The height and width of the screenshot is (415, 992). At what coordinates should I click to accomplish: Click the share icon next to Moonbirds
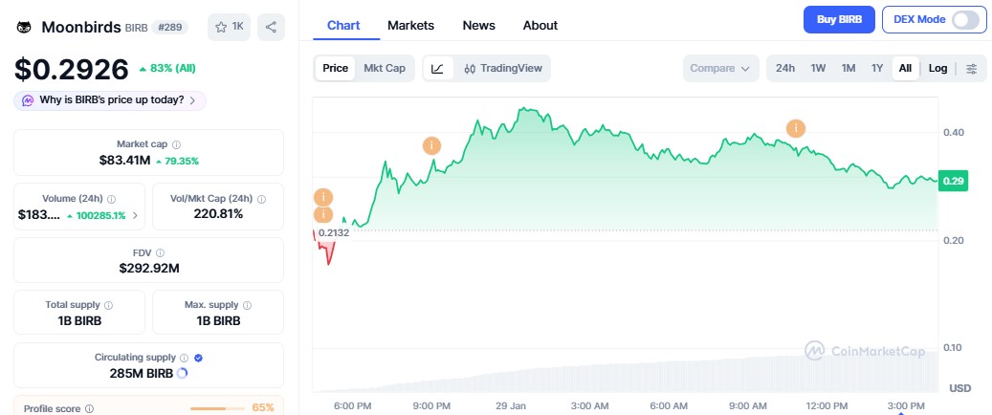coord(272,27)
